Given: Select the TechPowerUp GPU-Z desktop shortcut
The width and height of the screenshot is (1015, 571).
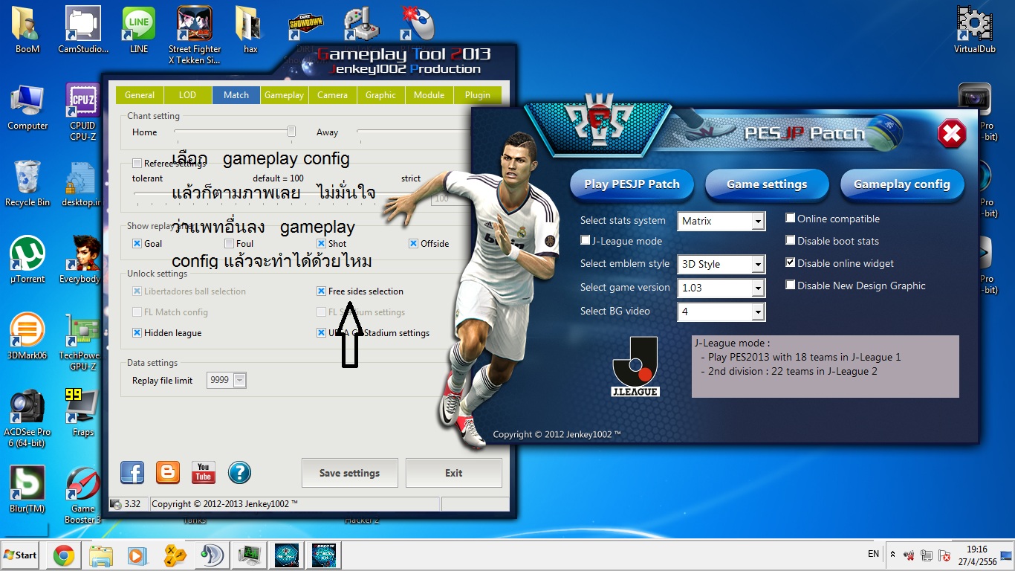Looking at the screenshot, I should [x=83, y=342].
